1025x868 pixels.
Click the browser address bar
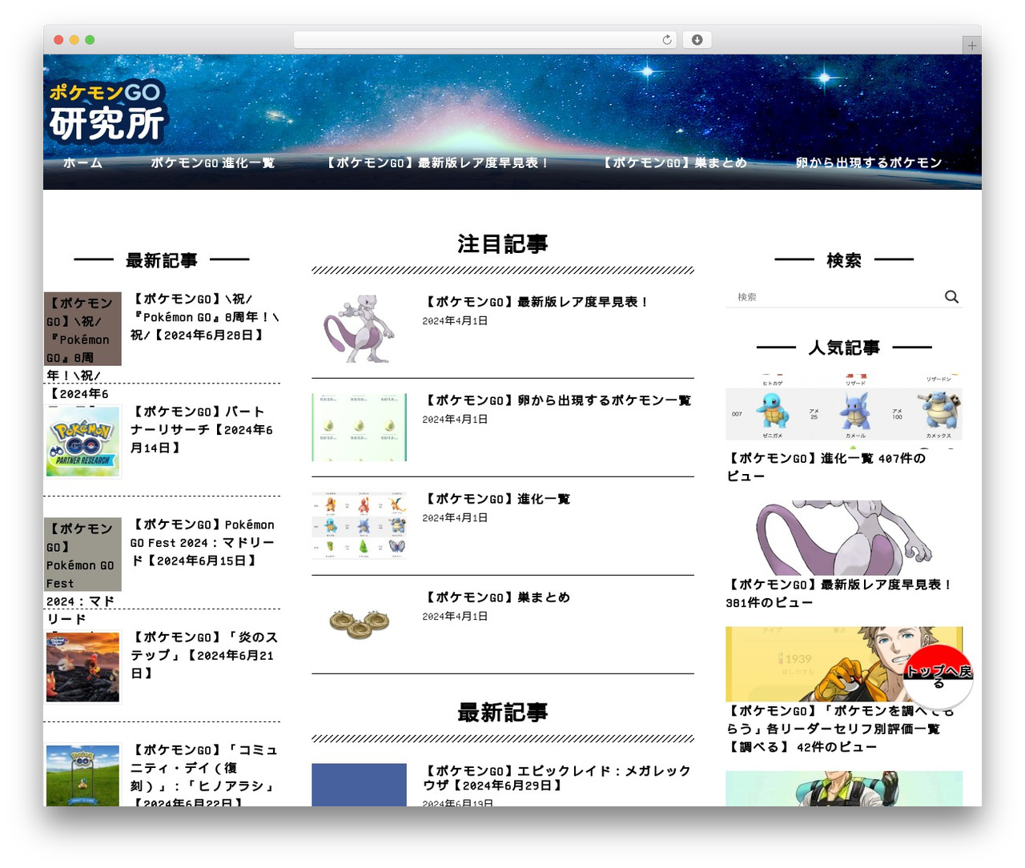[x=485, y=40]
